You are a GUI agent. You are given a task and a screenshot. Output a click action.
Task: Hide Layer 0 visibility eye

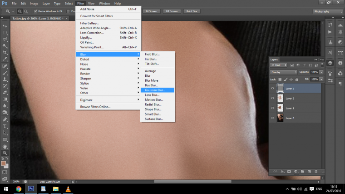(272, 118)
